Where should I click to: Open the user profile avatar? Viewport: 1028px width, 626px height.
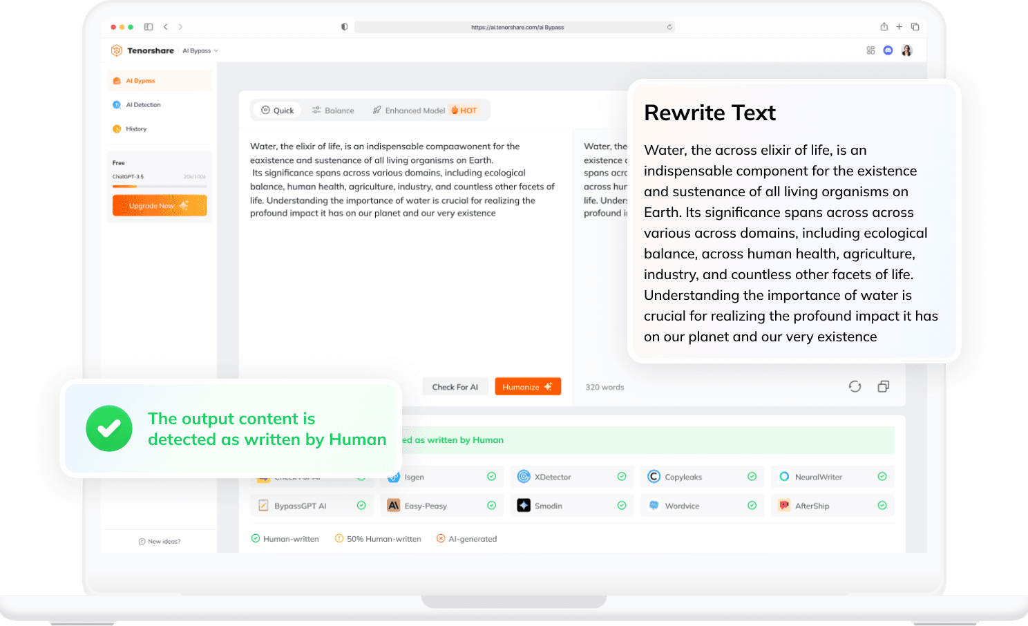907,50
